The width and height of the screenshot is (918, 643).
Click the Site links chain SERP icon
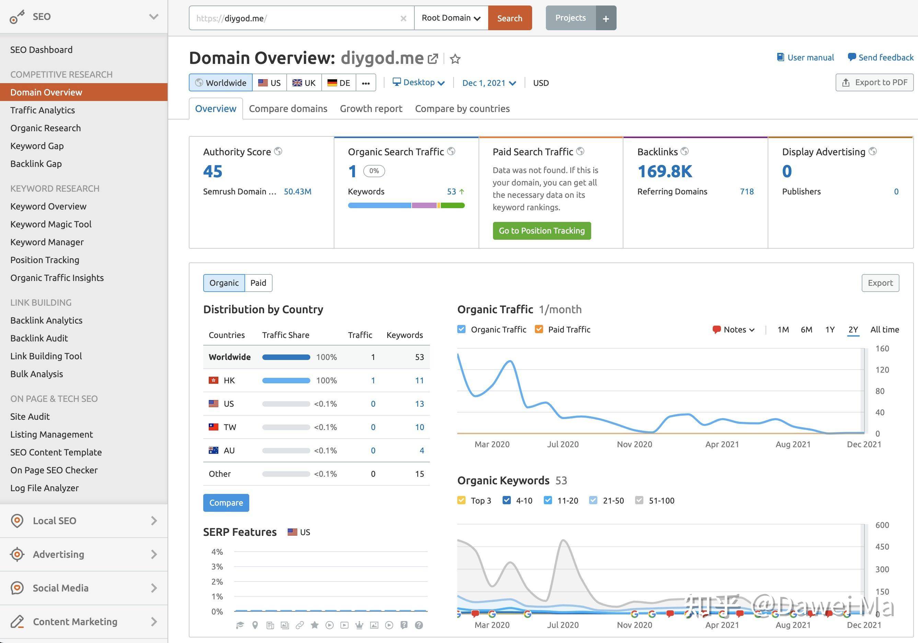[x=299, y=625]
